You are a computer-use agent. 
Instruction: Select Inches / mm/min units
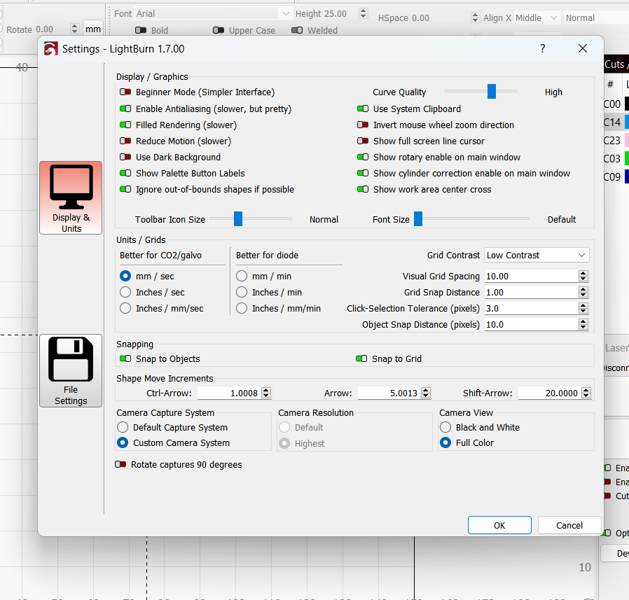click(242, 308)
